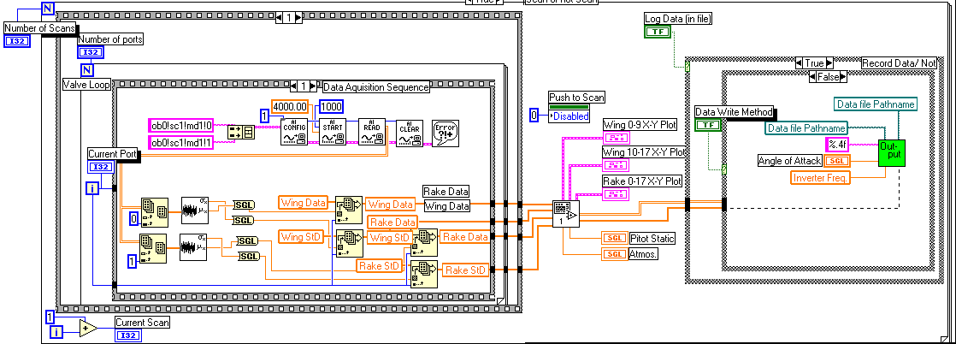Select the %.4f format string constant
Screen dimensions: 956x344
[x=838, y=145]
